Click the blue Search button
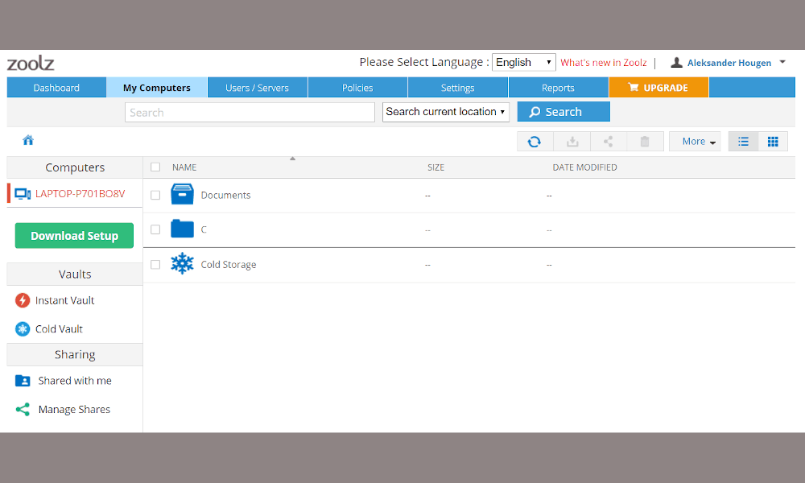Image resolution: width=805 pixels, height=483 pixels. [563, 111]
